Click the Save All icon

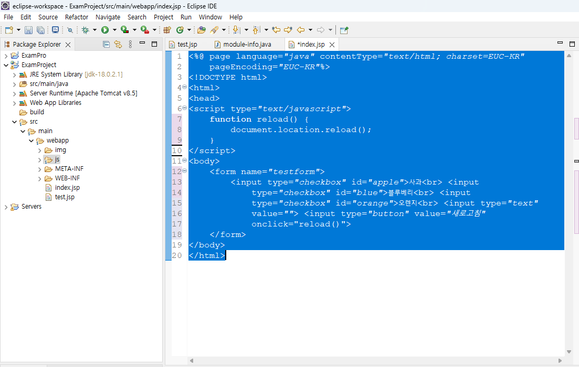40,30
